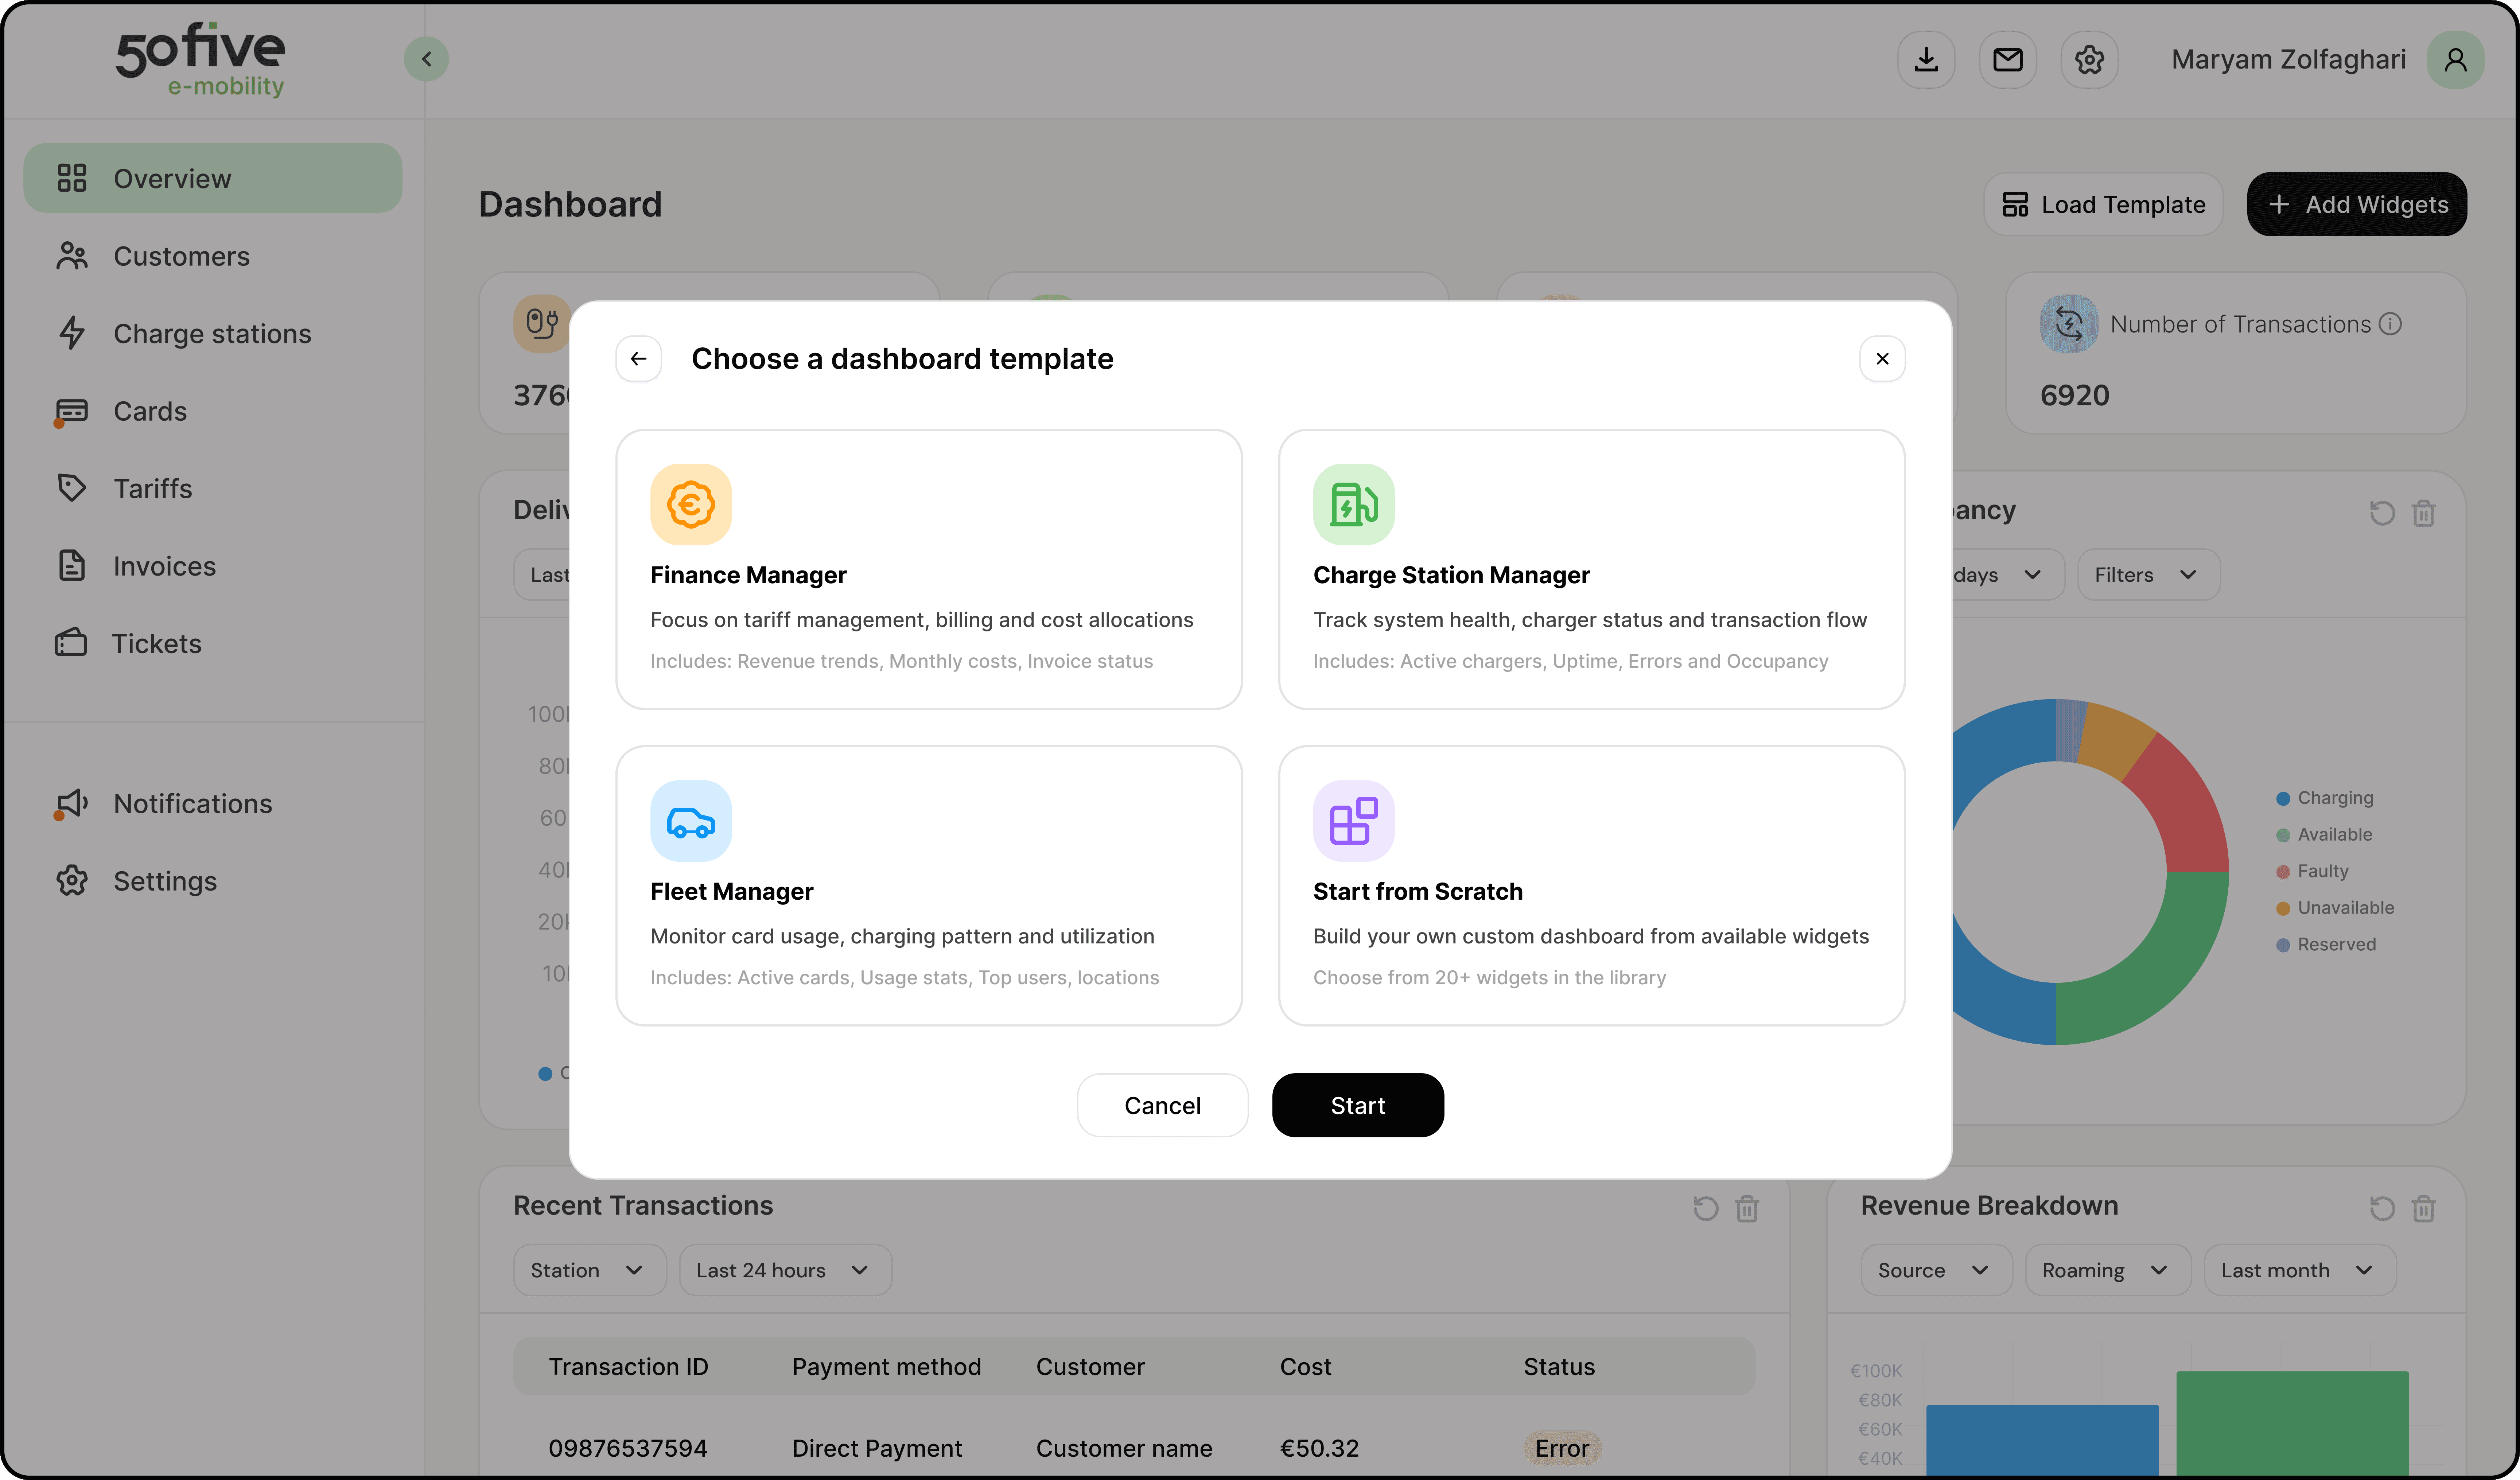Delete the Recent Transactions widget
This screenshot has height=1480, width=2520.
click(x=1747, y=1209)
